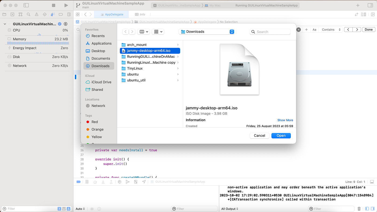
Task: Switch to the Info tab
Action: pos(140,14)
